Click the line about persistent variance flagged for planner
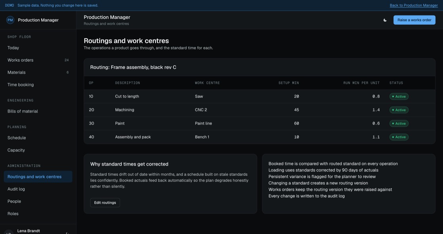The image size is (443, 234). 322,177
